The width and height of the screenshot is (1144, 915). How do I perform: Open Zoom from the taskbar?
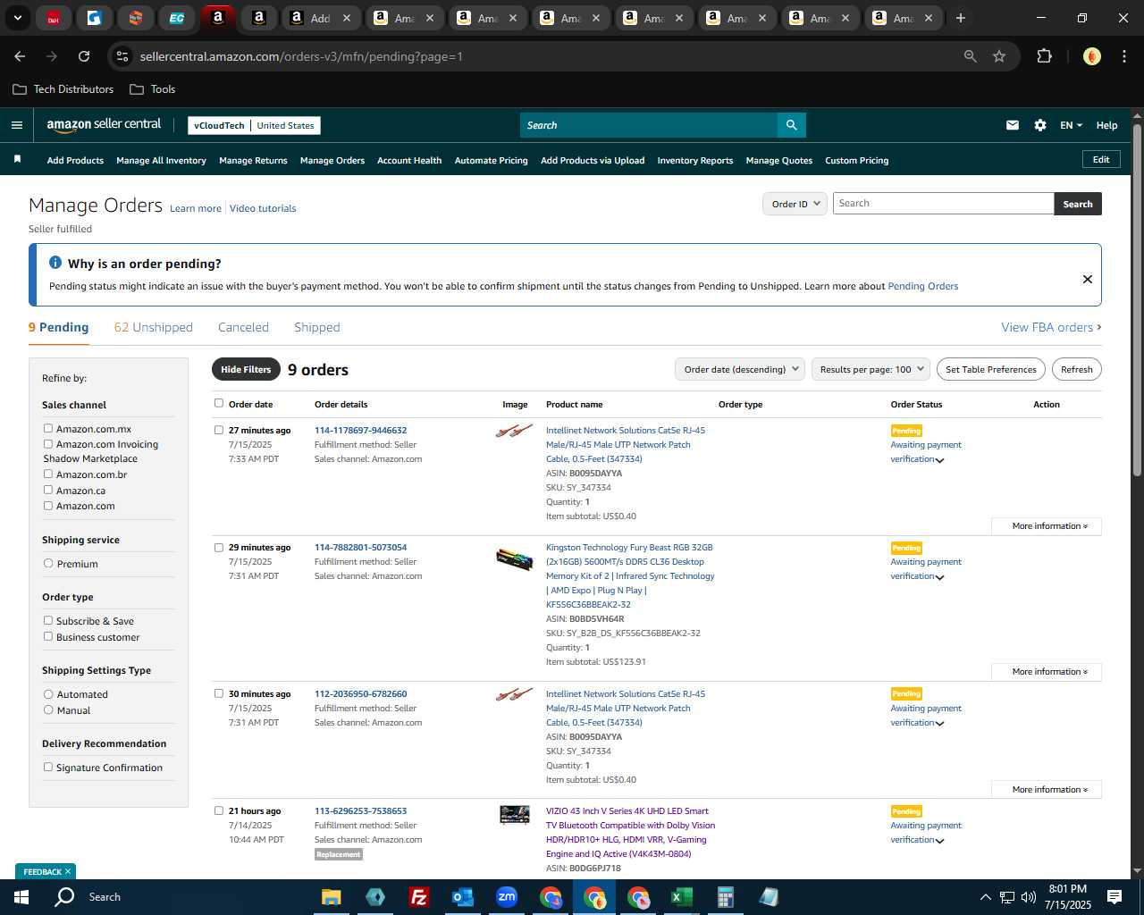pyautogui.click(x=506, y=897)
